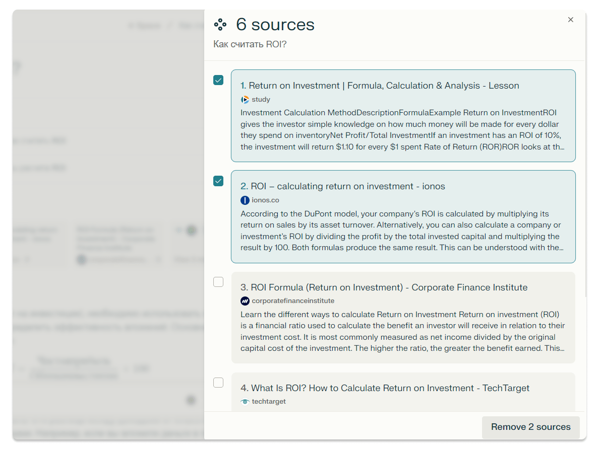Open 'Return on Investment | Formula, Calculation' title
The width and height of the screenshot is (599, 449).
pyautogui.click(x=380, y=86)
